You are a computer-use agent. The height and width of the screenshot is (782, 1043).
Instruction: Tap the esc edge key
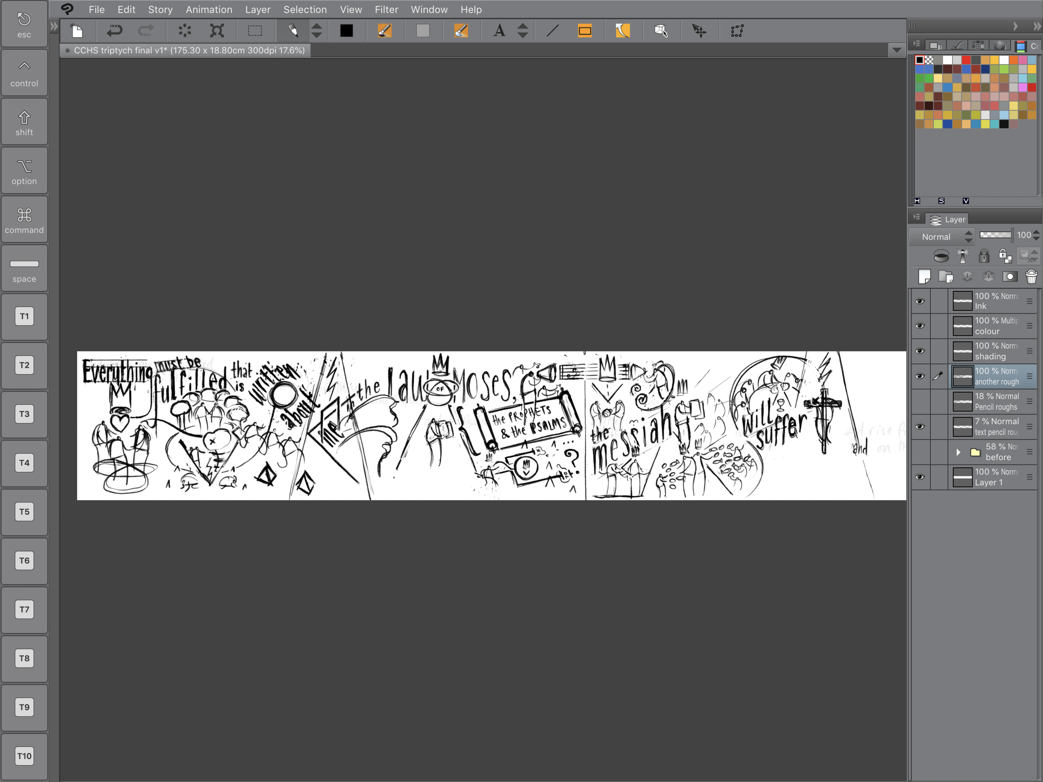click(x=25, y=25)
